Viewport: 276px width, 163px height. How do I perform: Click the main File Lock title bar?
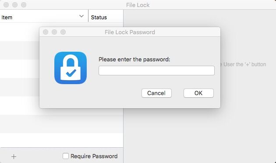click(x=138, y=5)
